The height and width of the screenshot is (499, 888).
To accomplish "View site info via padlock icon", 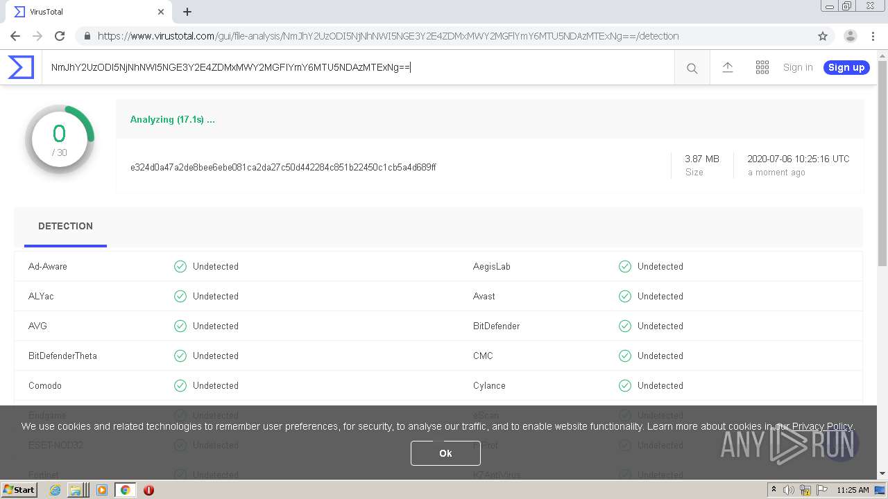I will coord(87,36).
